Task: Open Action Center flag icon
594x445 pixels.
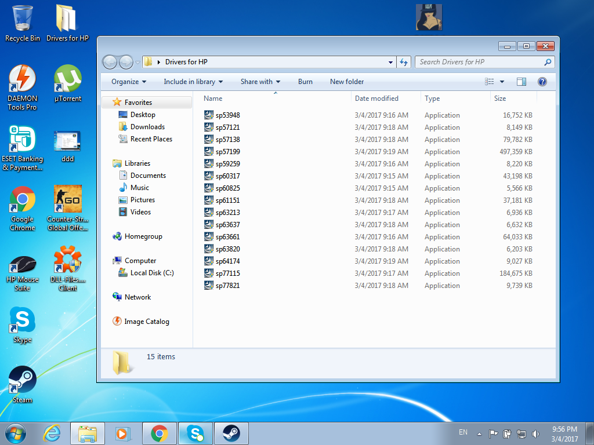Action: pyautogui.click(x=493, y=433)
